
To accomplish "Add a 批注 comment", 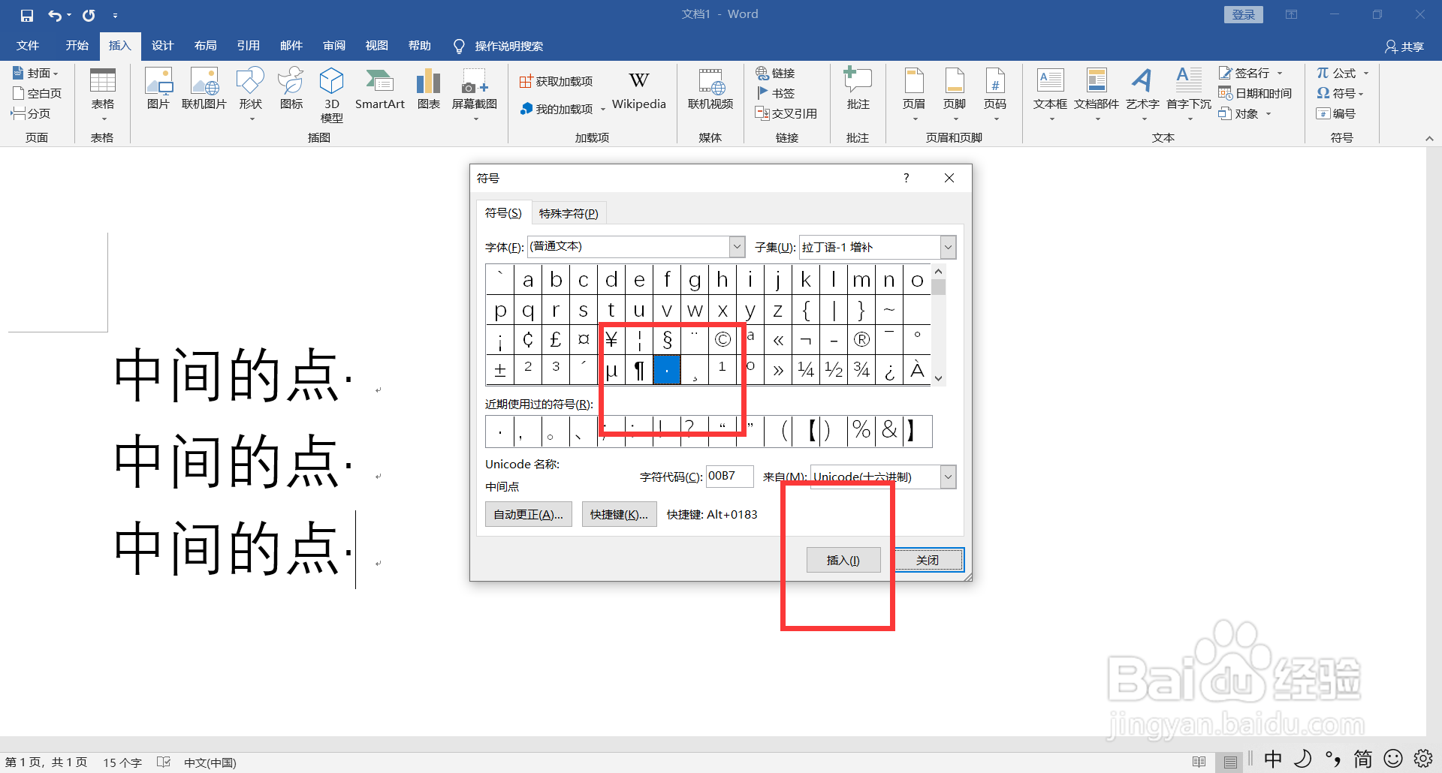I will click(858, 89).
